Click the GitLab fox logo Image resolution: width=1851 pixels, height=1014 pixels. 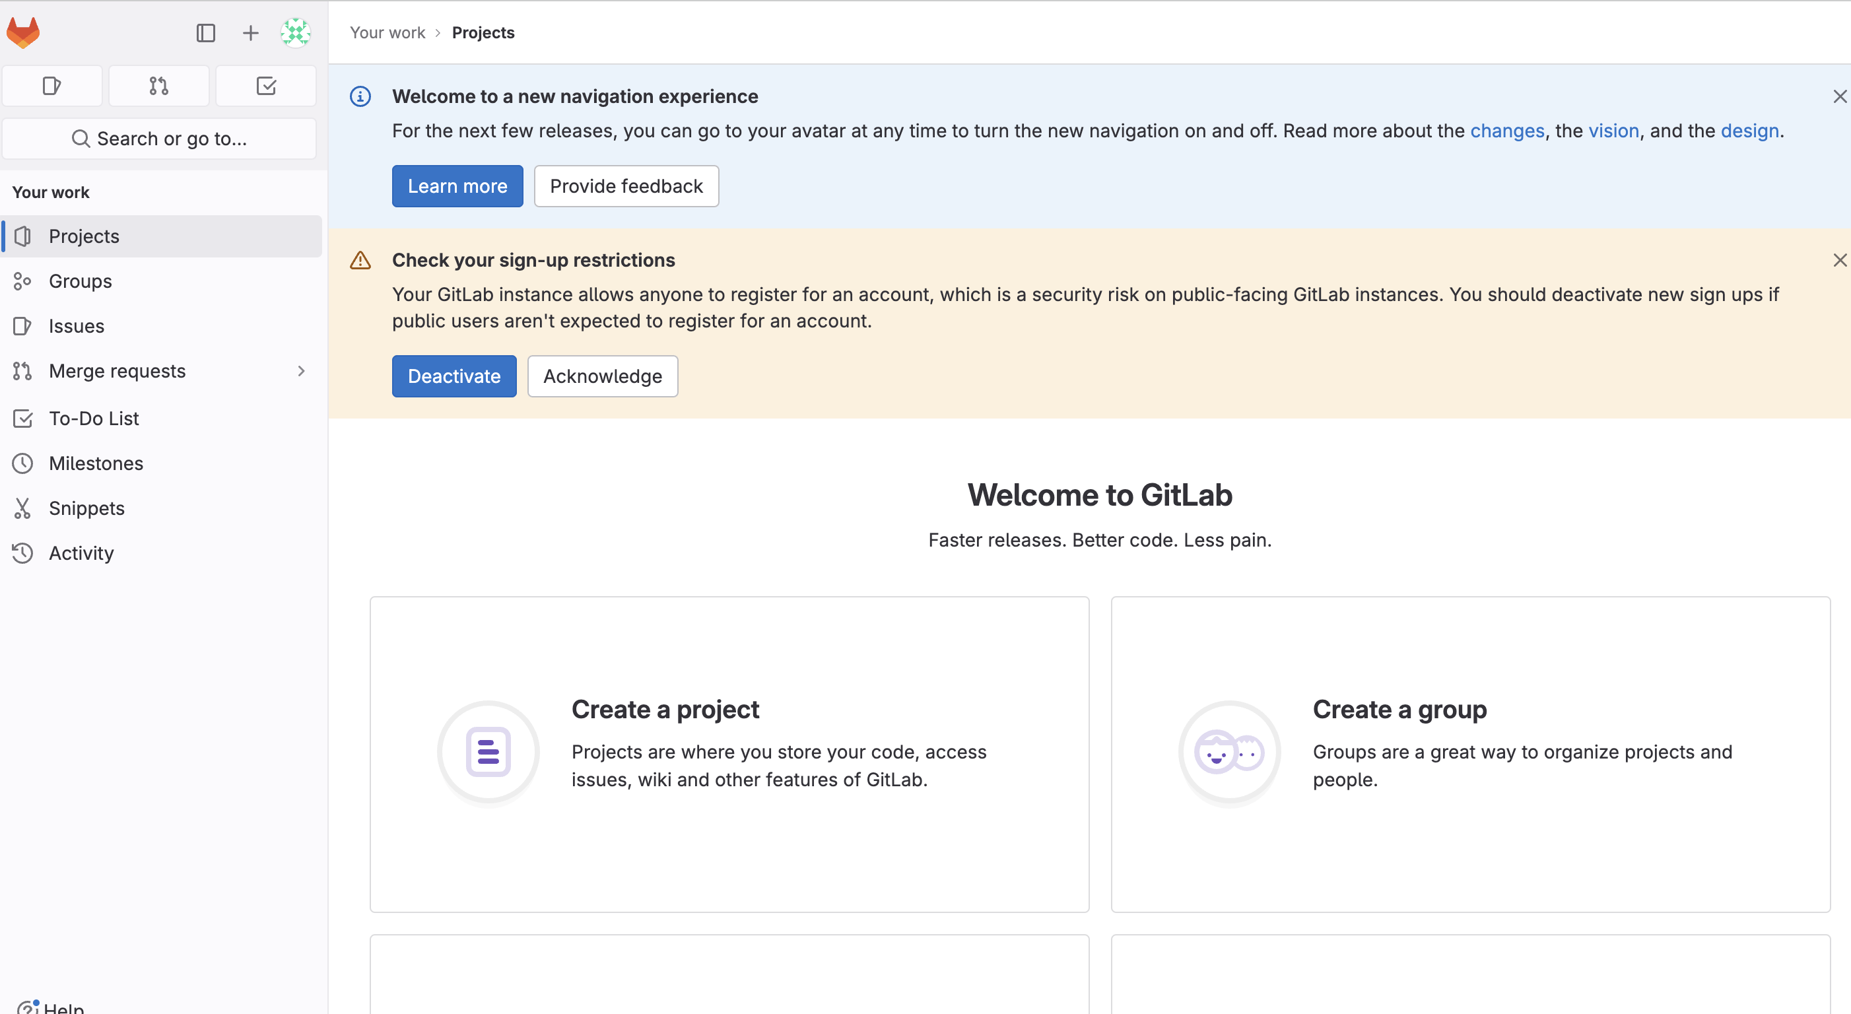coord(23,32)
